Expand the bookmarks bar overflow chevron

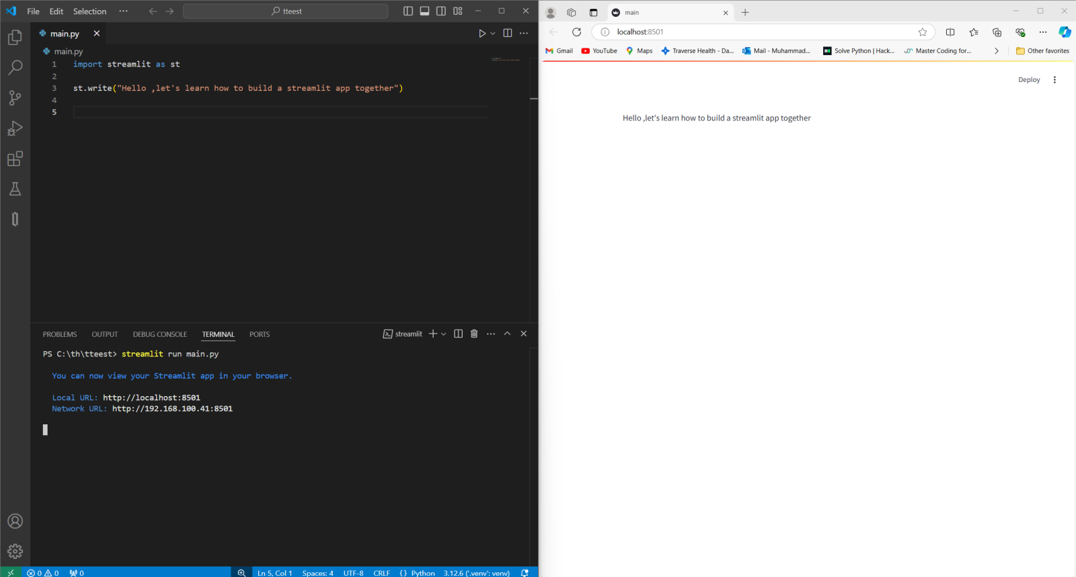click(996, 51)
